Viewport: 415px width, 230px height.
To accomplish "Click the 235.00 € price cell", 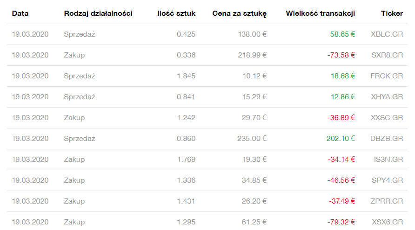I will (251, 139).
